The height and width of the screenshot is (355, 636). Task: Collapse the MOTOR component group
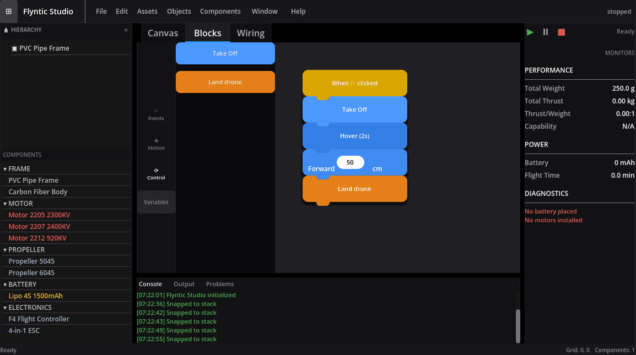[5, 204]
